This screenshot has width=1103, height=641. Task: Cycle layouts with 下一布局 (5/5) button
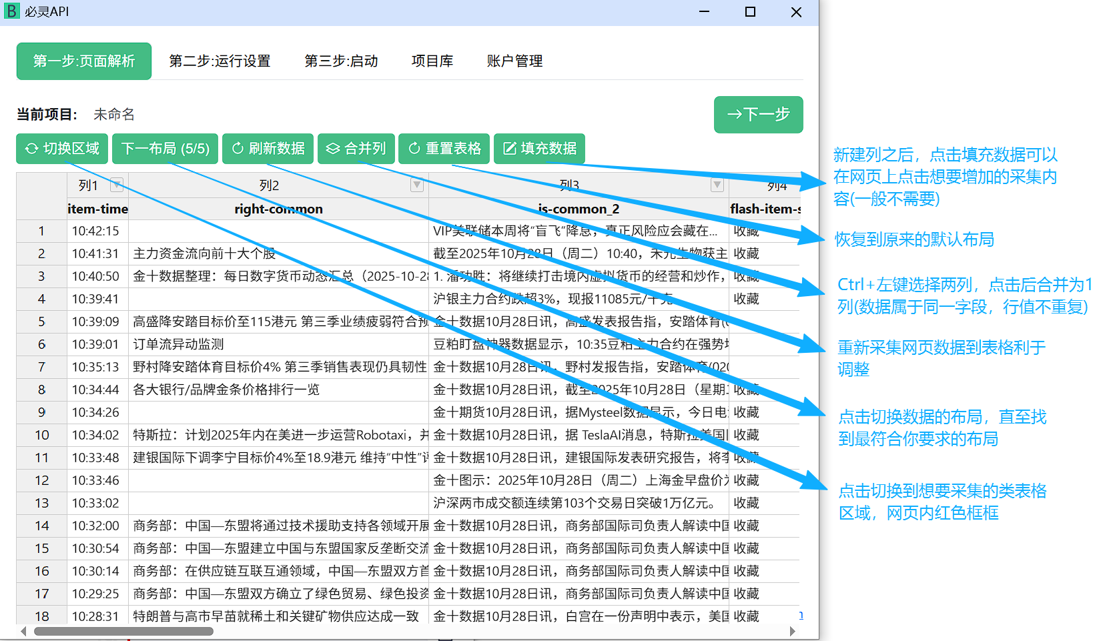tap(165, 149)
